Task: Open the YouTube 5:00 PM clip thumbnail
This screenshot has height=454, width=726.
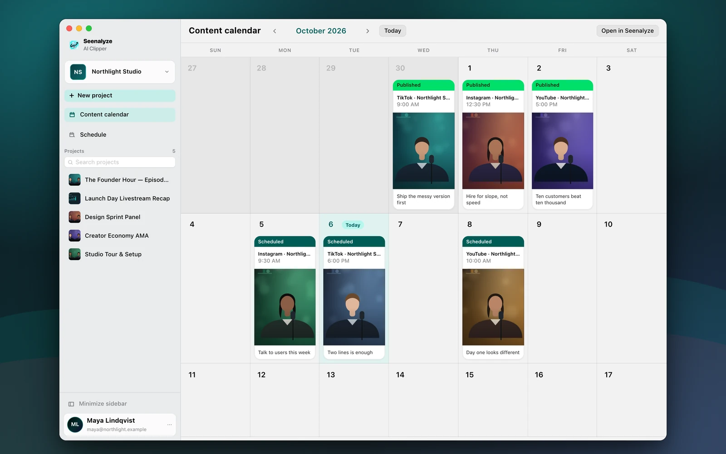Action: pos(563,151)
